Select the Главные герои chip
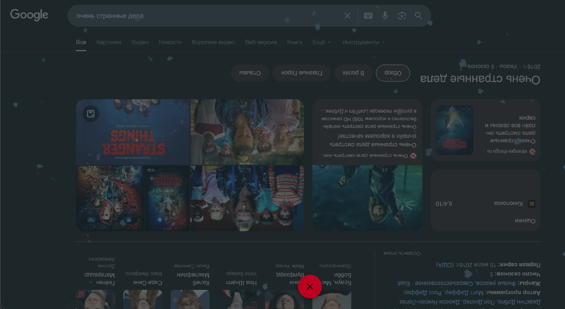Viewport: 565px width, 309px height. tap(301, 73)
